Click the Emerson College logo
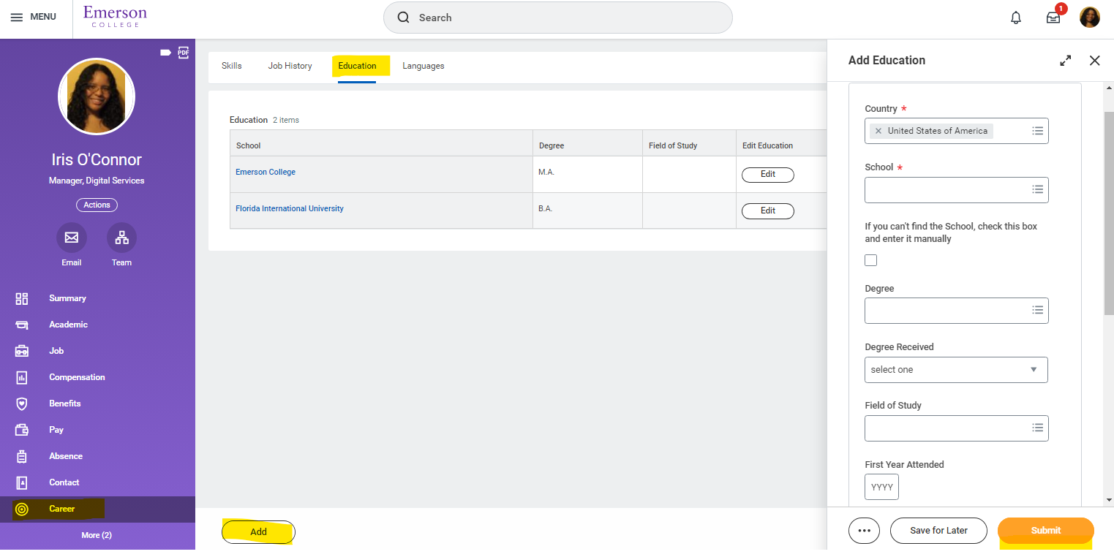Screen dimensions: 1114x557 (x=115, y=16)
